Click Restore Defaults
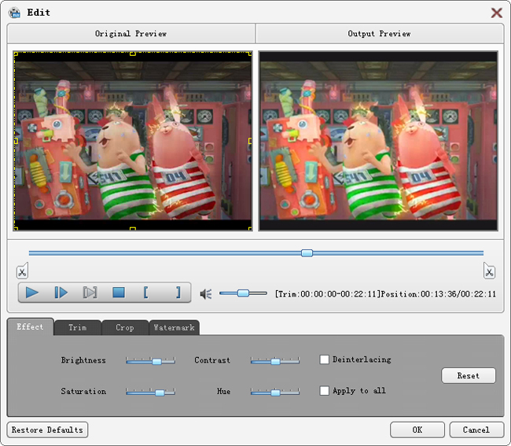511x446 pixels. [x=47, y=430]
